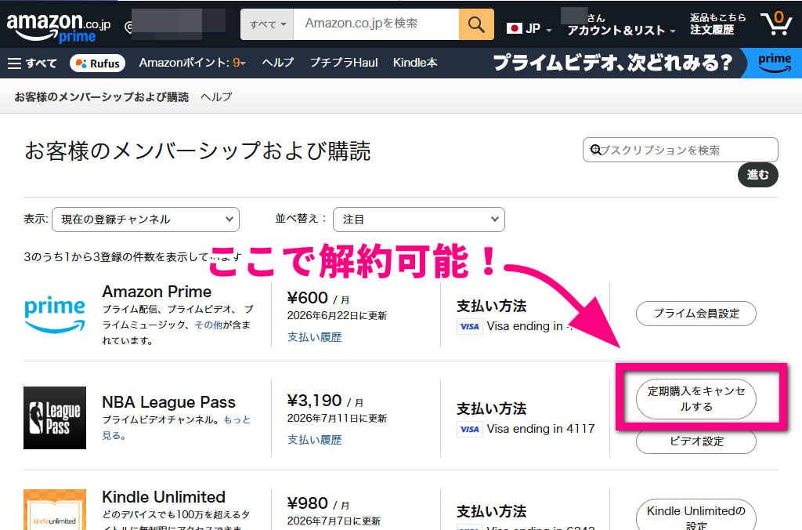Click the Japan flag language icon
802x530 pixels.
[514, 28]
